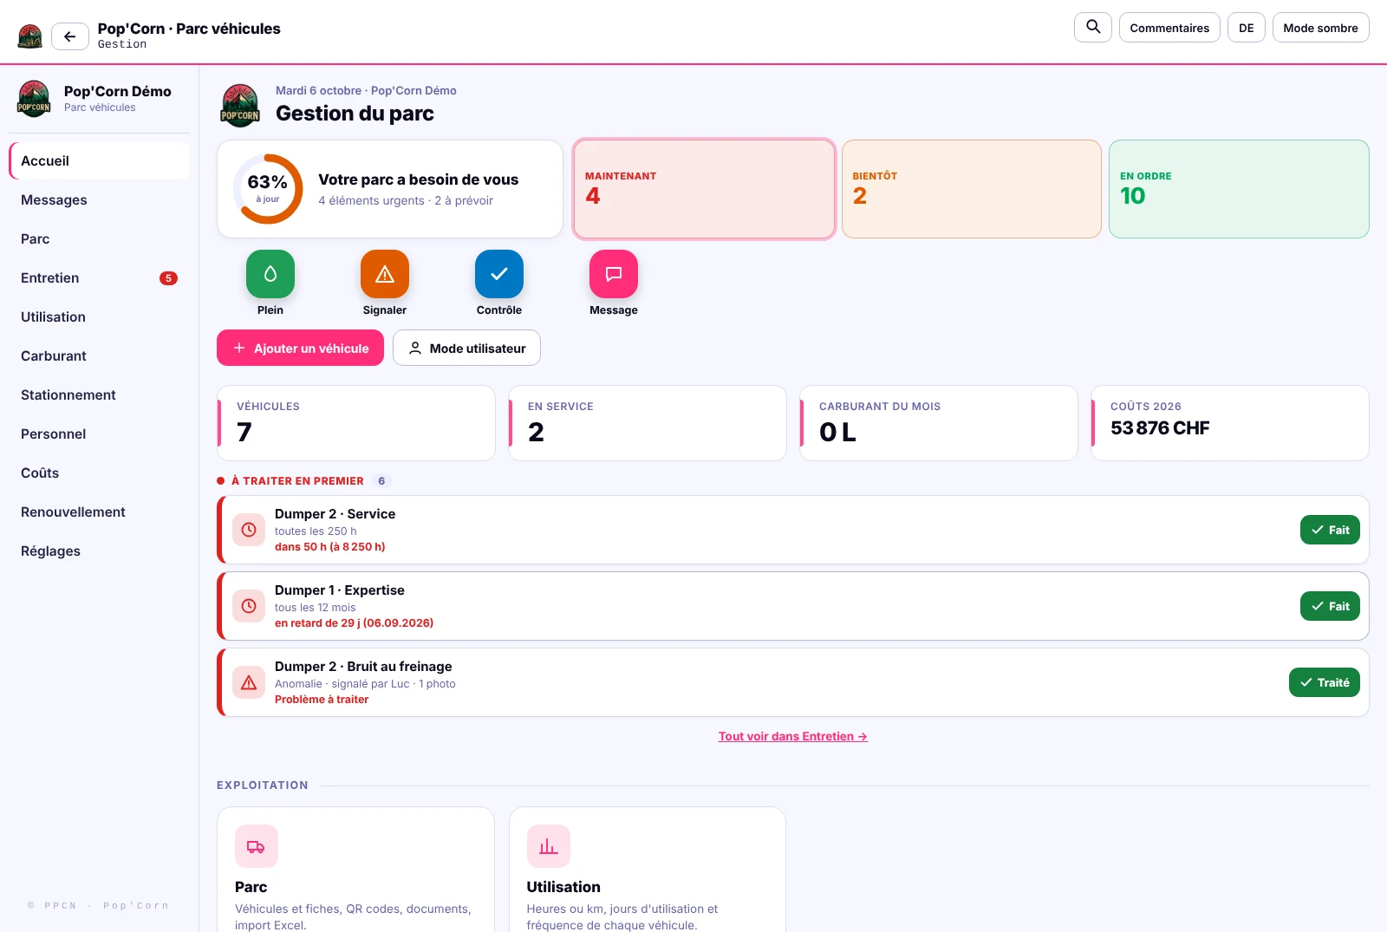Mark Dumper 2 Service as Fait
The image size is (1387, 932).
pyautogui.click(x=1330, y=530)
